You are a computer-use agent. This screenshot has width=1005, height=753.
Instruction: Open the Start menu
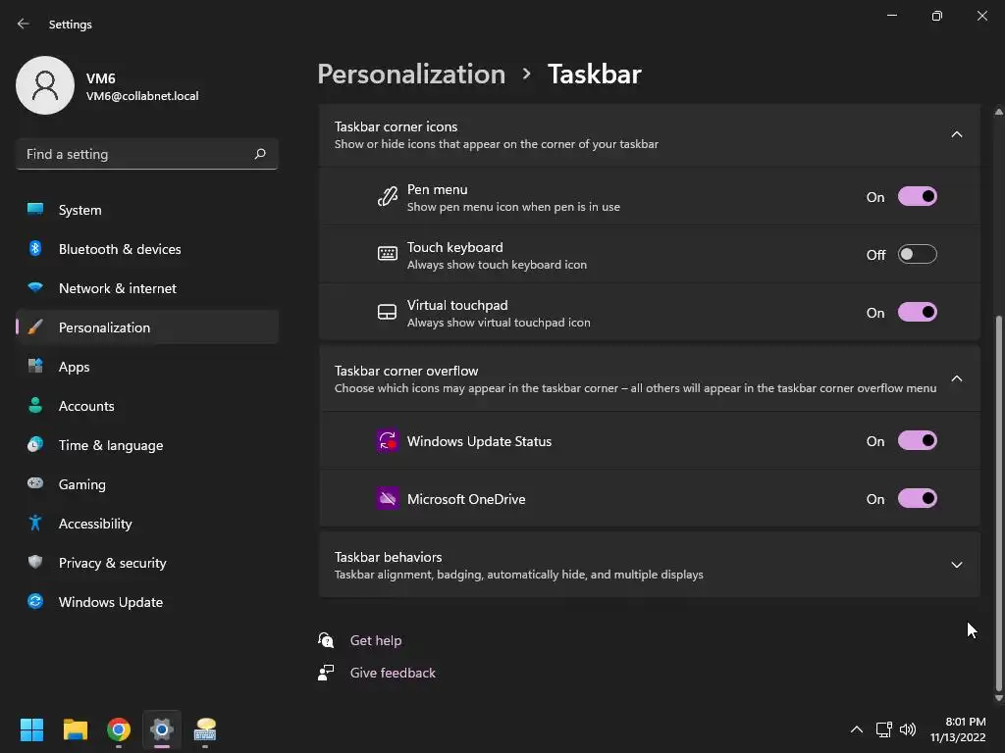[32, 729]
